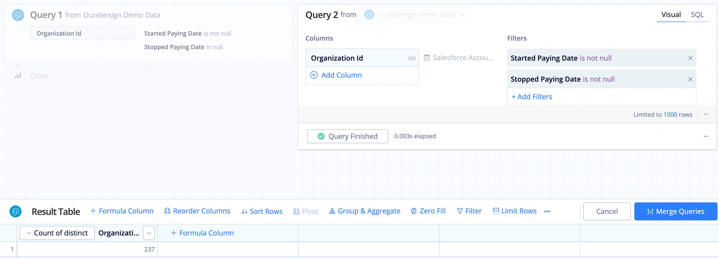Image resolution: width=719 pixels, height=258 pixels.
Task: Open the Organization column header chevron menu
Action: [149, 233]
